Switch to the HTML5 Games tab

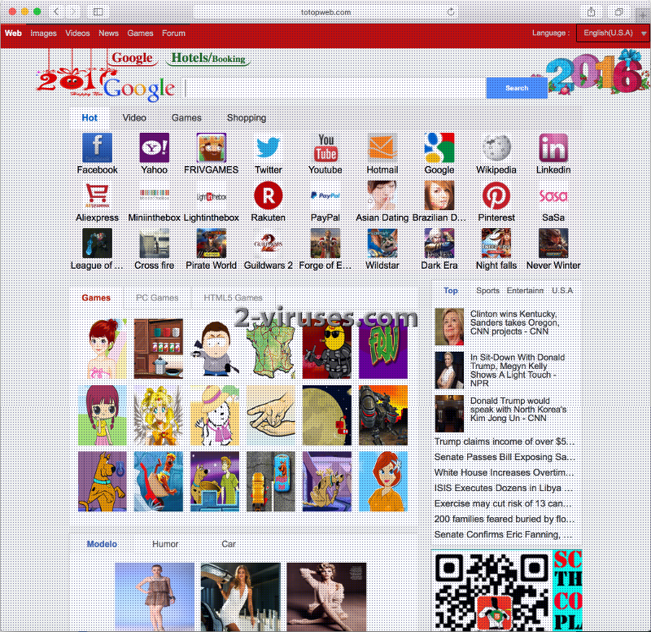click(x=233, y=298)
